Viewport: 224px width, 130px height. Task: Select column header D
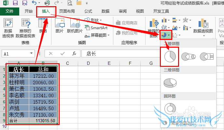coord(88,63)
